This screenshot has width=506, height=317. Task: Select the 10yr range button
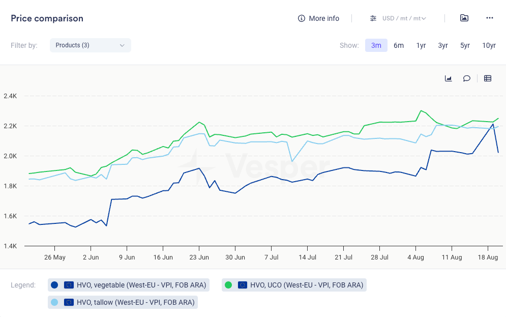click(x=489, y=45)
